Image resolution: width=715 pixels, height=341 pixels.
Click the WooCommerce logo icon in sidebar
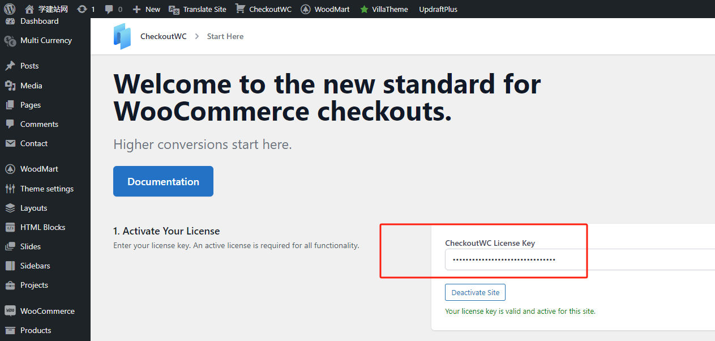[x=10, y=311]
